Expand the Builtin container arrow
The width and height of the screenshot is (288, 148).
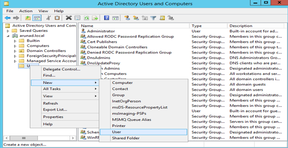15,41
